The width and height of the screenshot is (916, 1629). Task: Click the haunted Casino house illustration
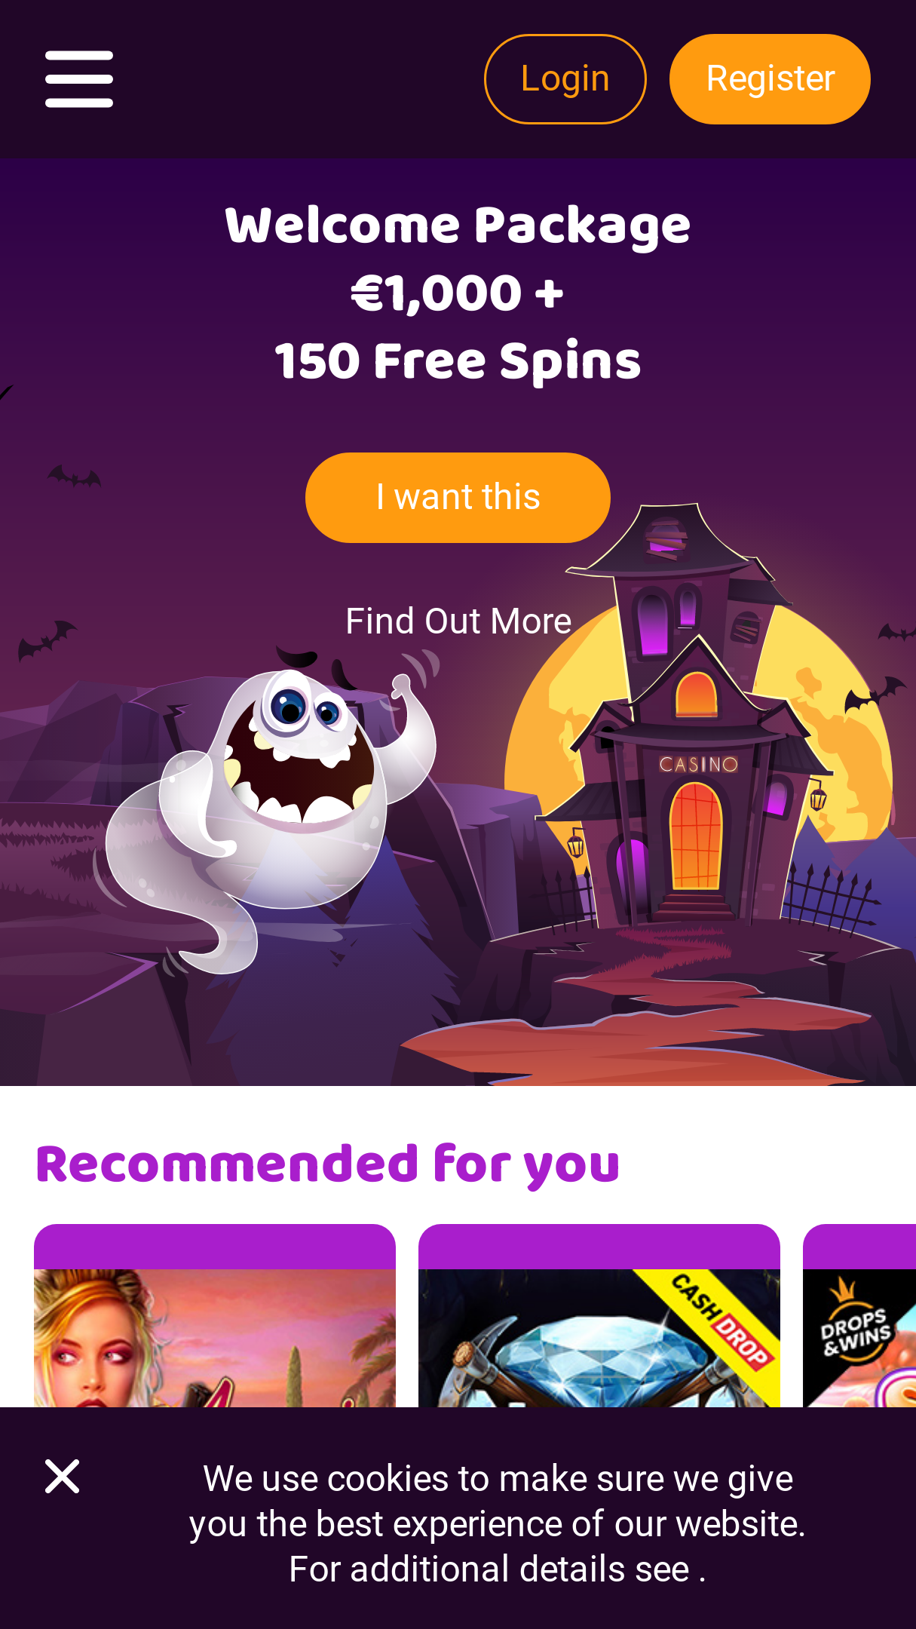click(x=697, y=716)
